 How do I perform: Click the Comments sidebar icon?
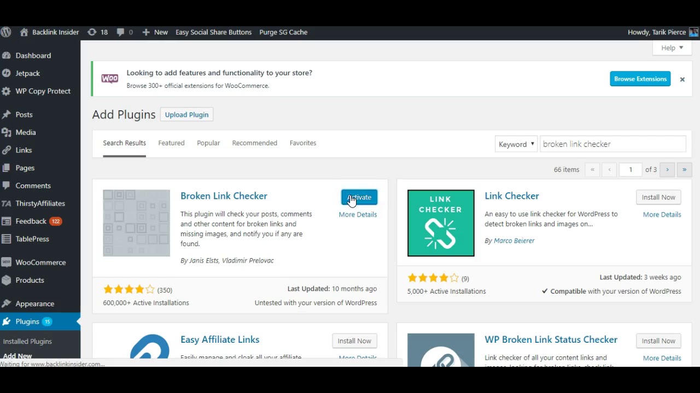tap(6, 186)
